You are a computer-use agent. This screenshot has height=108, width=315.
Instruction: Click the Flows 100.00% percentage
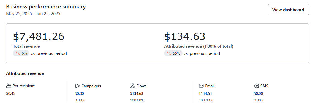[x=137, y=100]
